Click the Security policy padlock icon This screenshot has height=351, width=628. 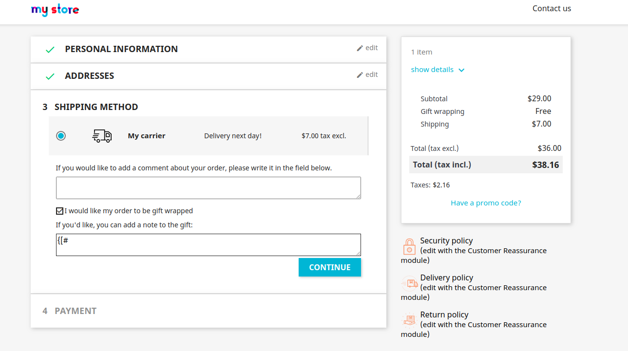[x=409, y=246]
